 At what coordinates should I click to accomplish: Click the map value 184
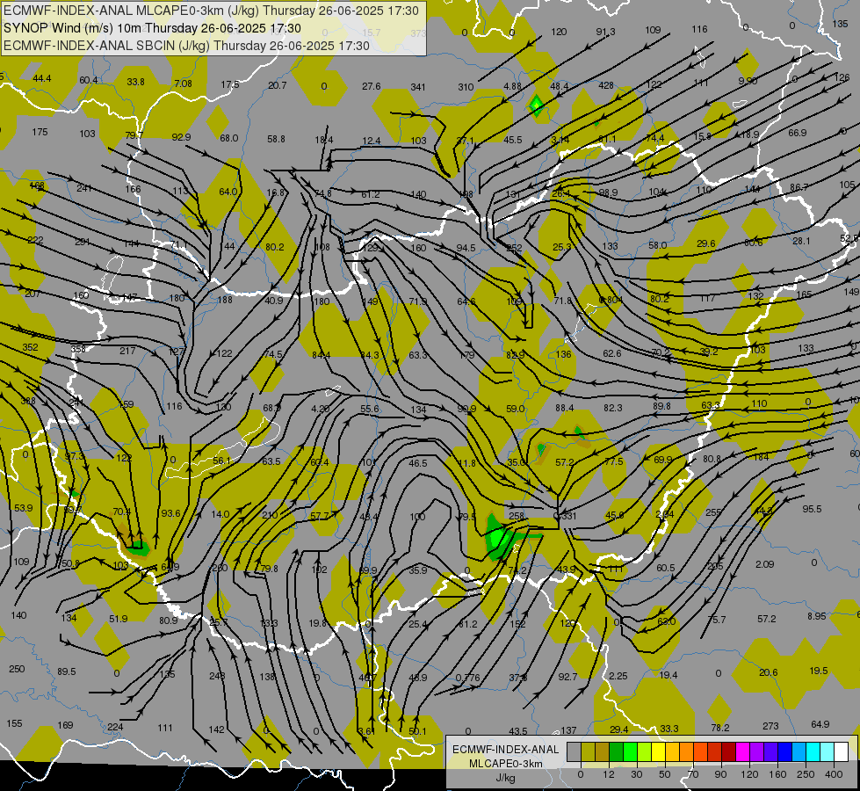[762, 457]
